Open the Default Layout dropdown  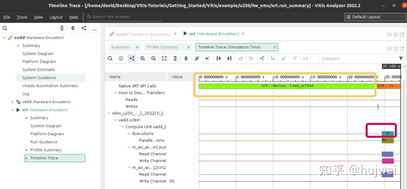375,17
